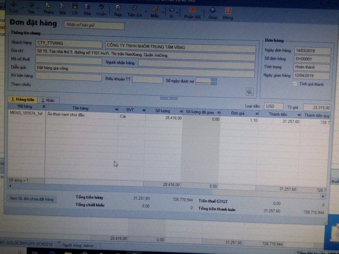The height and width of the screenshot is (254, 339).
Task: Click the Người nhận hàng field
Action: point(196,64)
